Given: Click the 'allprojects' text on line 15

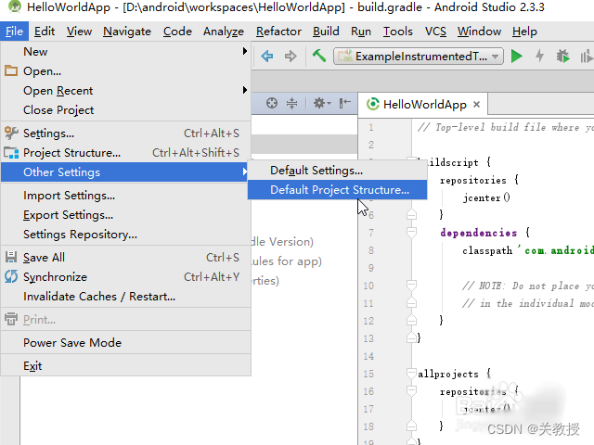Looking at the screenshot, I should 448,374.
